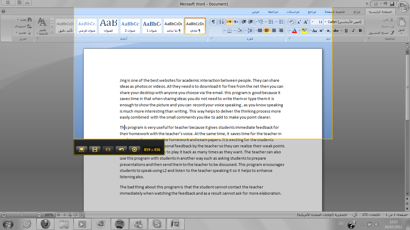This screenshot has width=410, height=230.
Task: Click the zoom in plus button
Action: pyautogui.click(x=4, y=215)
